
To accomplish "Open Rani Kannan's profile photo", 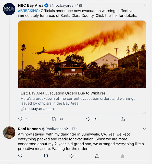I will tap(9, 132).
